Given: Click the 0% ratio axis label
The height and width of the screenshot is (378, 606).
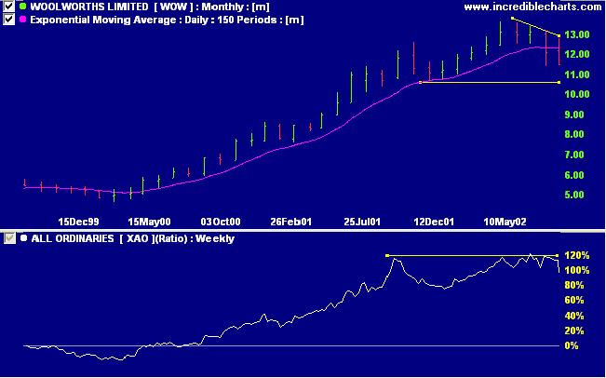Looking at the screenshot, I should tap(572, 346).
